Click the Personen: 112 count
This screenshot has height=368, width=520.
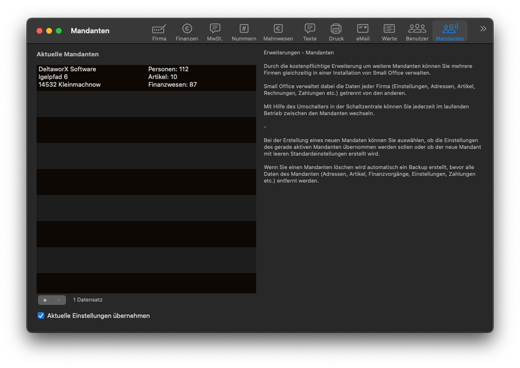pyautogui.click(x=169, y=69)
